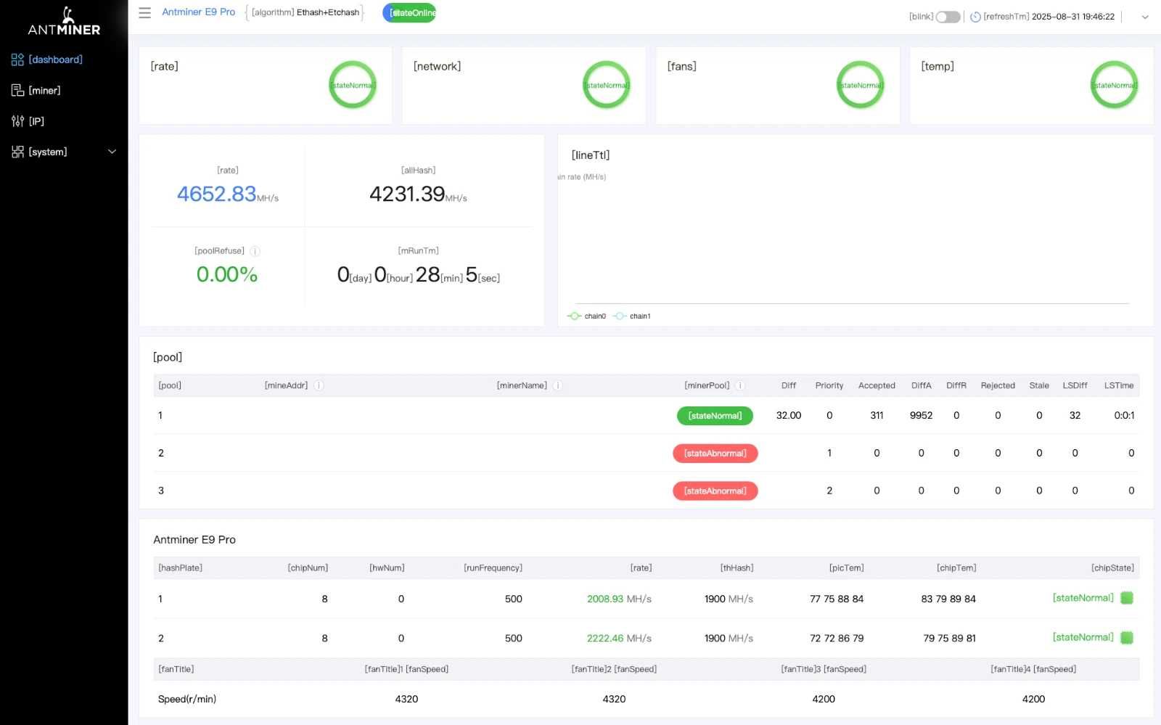Image resolution: width=1161 pixels, height=725 pixels.
Task: Expand the system submenu chevron
Action: click(112, 152)
